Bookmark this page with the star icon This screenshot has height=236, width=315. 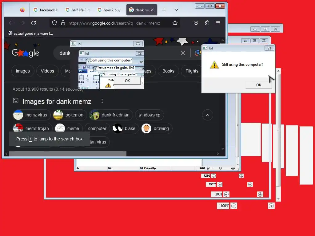(x=175, y=23)
